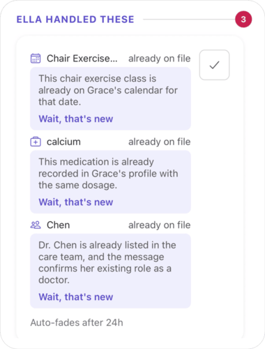
Task: Click "already on file" status for Chen
Action: click(x=160, y=225)
